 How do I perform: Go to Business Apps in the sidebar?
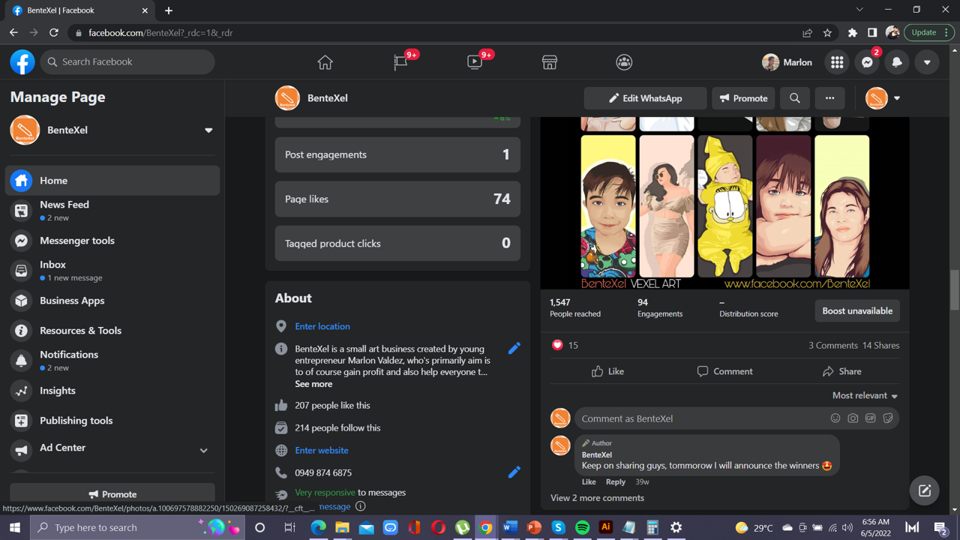point(113,301)
